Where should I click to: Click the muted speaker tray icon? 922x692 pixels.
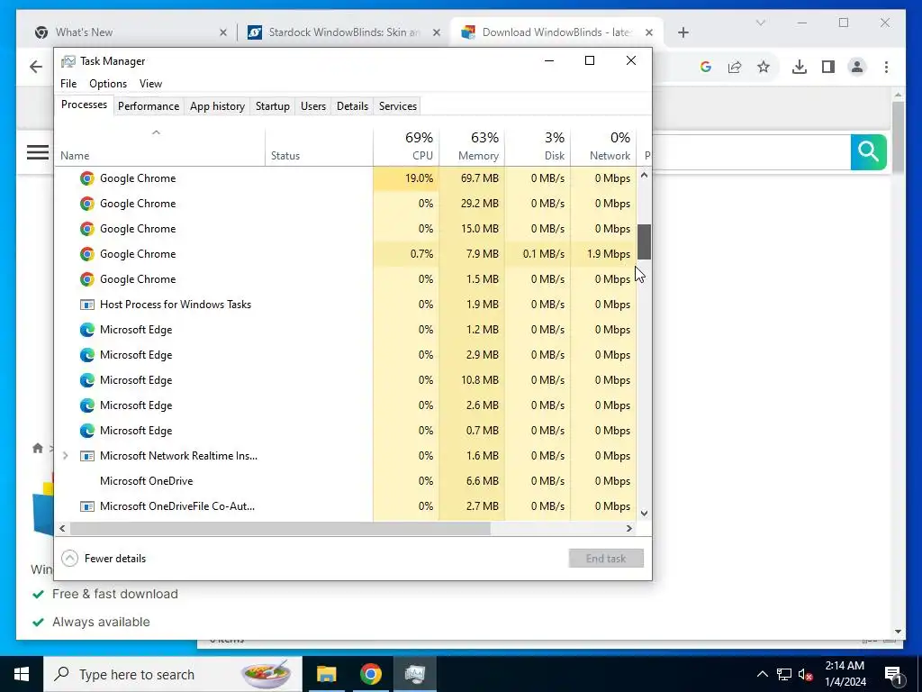click(806, 674)
